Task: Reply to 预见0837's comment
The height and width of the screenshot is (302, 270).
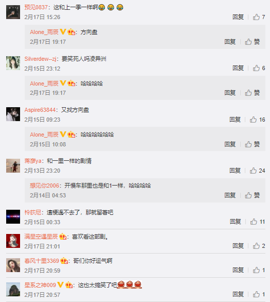Action: pyautogui.click(x=238, y=17)
